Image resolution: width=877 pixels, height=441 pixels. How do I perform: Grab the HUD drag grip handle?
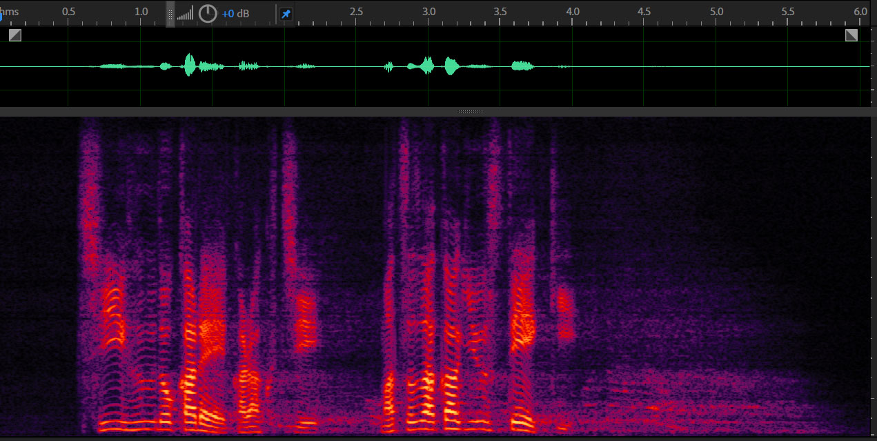[x=170, y=14]
